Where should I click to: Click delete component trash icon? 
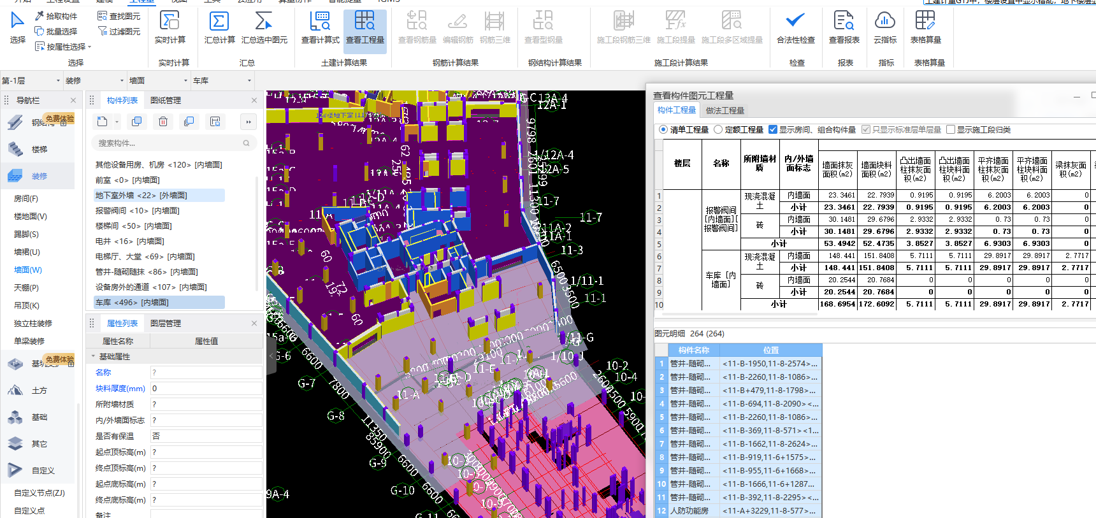tap(163, 121)
